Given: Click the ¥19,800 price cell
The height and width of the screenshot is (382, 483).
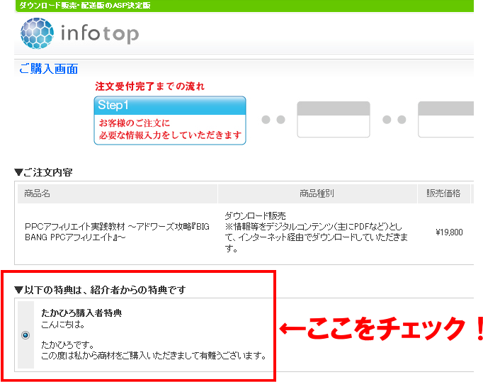Looking at the screenshot, I should pyautogui.click(x=449, y=232).
